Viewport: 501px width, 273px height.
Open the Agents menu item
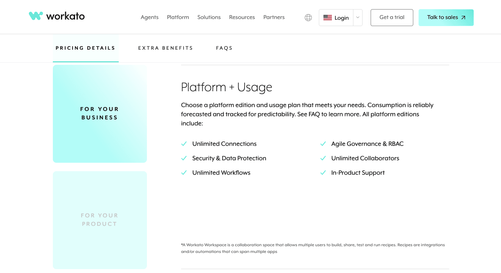[149, 17]
